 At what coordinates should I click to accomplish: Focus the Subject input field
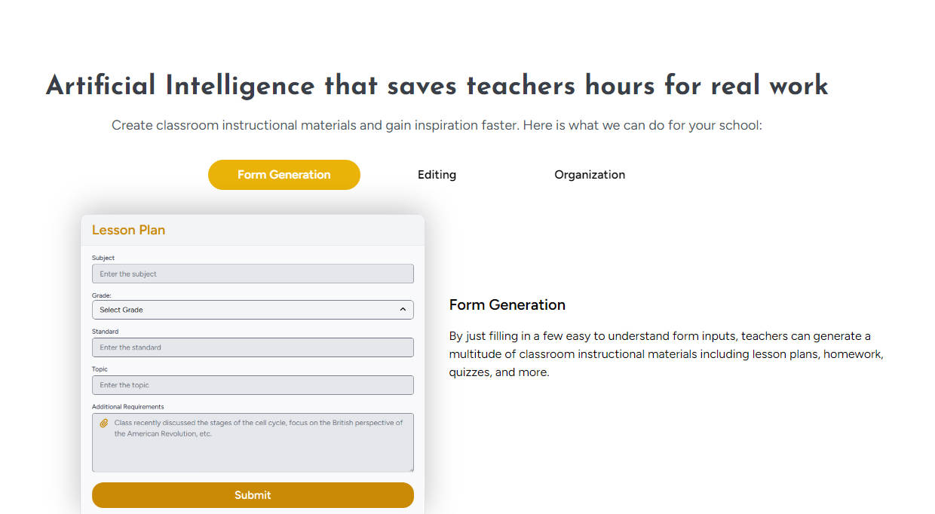click(x=253, y=274)
